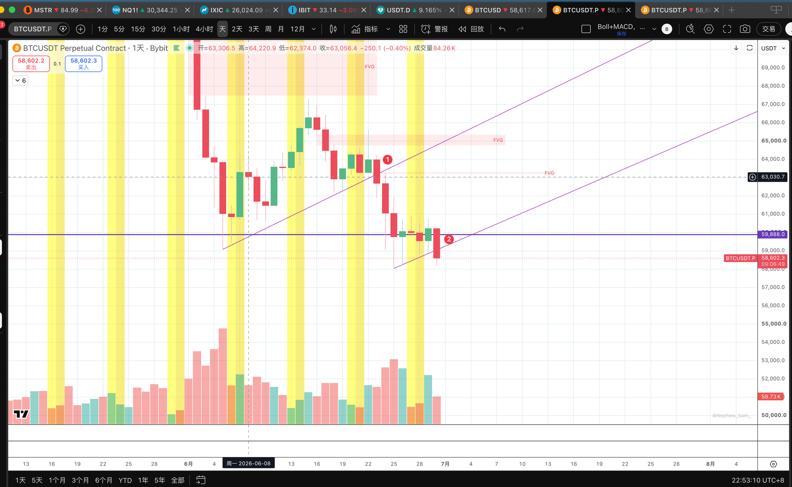792x487 pixels.
Task: Open a new browser tab with plus
Action: (x=731, y=10)
